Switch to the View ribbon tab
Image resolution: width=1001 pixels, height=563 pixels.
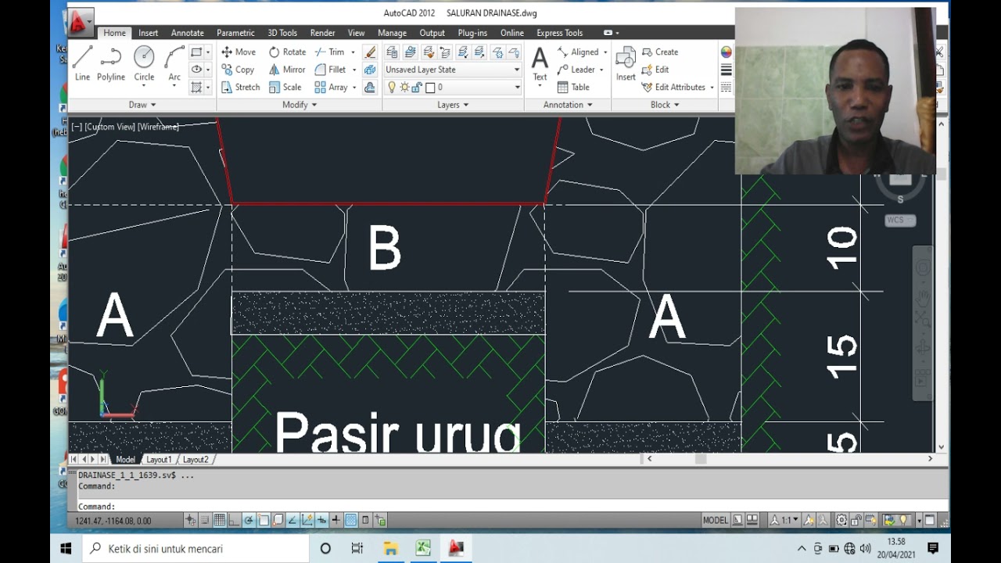tap(356, 33)
